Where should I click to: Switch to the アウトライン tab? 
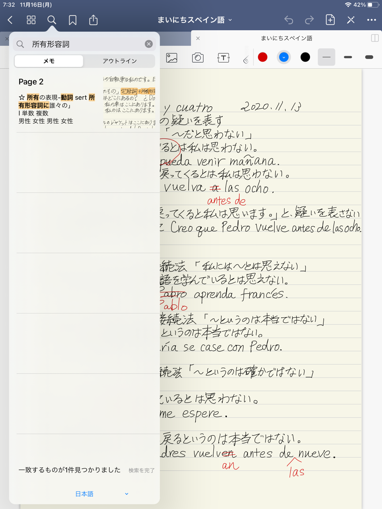point(119,61)
